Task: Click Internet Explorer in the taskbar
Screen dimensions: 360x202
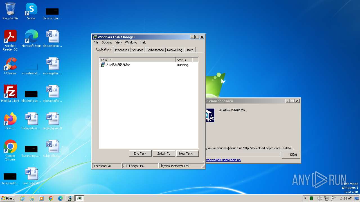Action: [x=22, y=198]
